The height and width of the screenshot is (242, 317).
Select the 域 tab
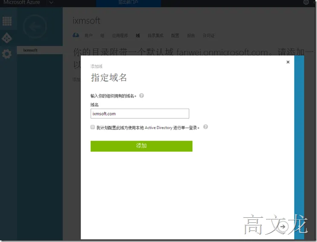(138, 36)
